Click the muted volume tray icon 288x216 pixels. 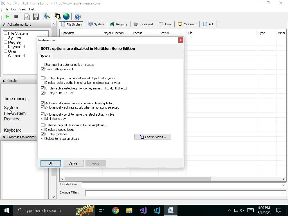[242, 210]
